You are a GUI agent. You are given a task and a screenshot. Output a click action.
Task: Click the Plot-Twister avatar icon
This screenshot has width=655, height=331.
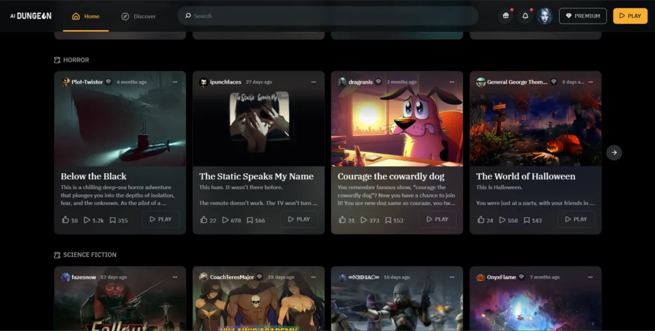pos(66,82)
